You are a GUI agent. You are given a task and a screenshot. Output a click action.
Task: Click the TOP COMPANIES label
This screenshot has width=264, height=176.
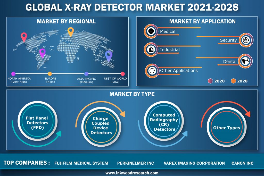27,163
